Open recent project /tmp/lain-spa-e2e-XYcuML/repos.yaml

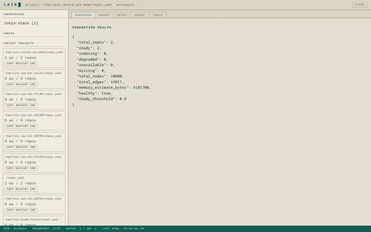33,94
